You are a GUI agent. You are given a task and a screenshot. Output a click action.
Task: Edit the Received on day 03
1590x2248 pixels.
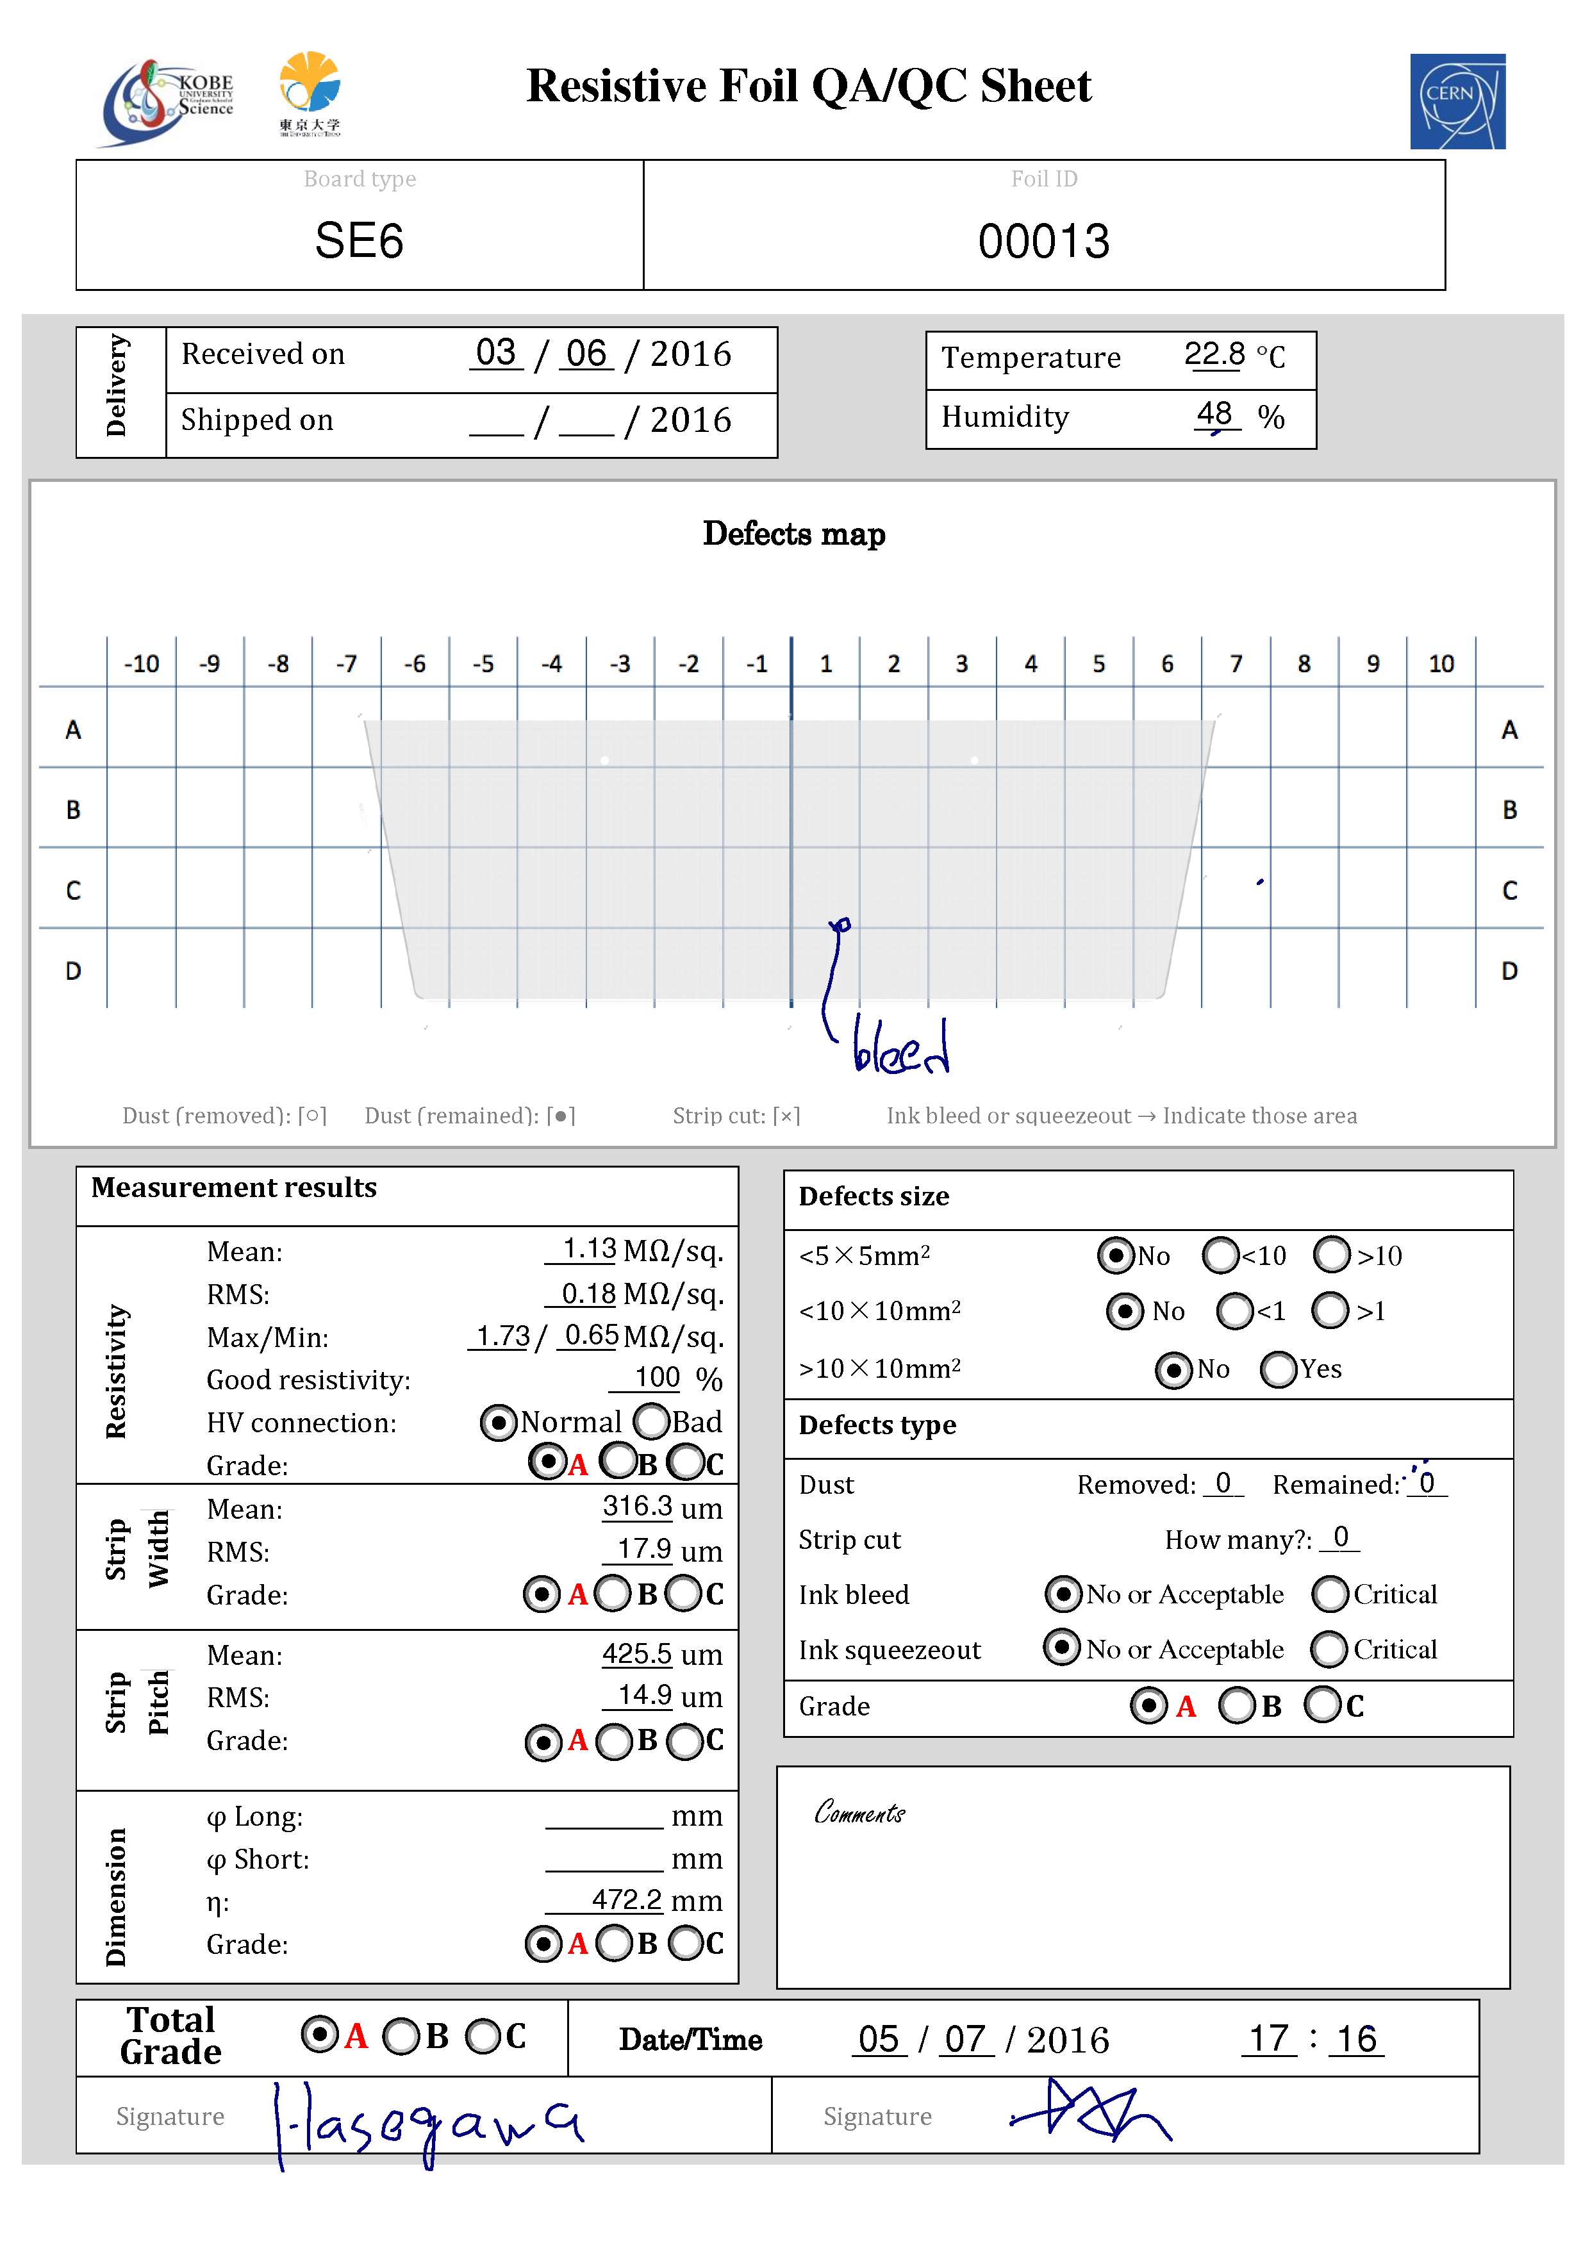497,352
